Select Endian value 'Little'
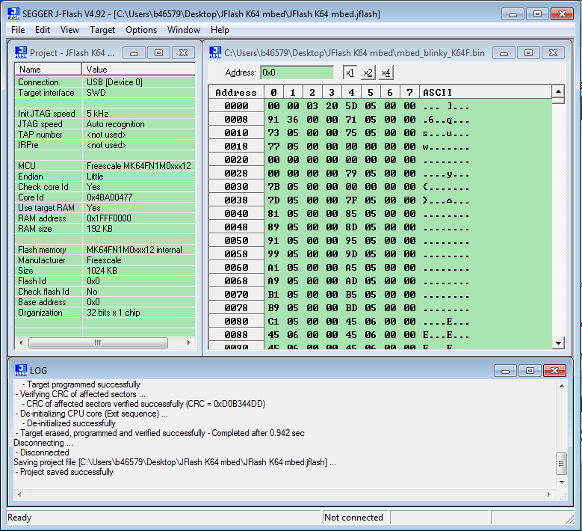The width and height of the screenshot is (582, 531). coord(95,177)
